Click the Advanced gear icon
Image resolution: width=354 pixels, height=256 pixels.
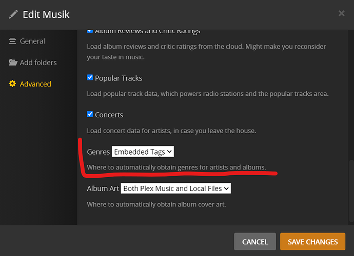13,84
